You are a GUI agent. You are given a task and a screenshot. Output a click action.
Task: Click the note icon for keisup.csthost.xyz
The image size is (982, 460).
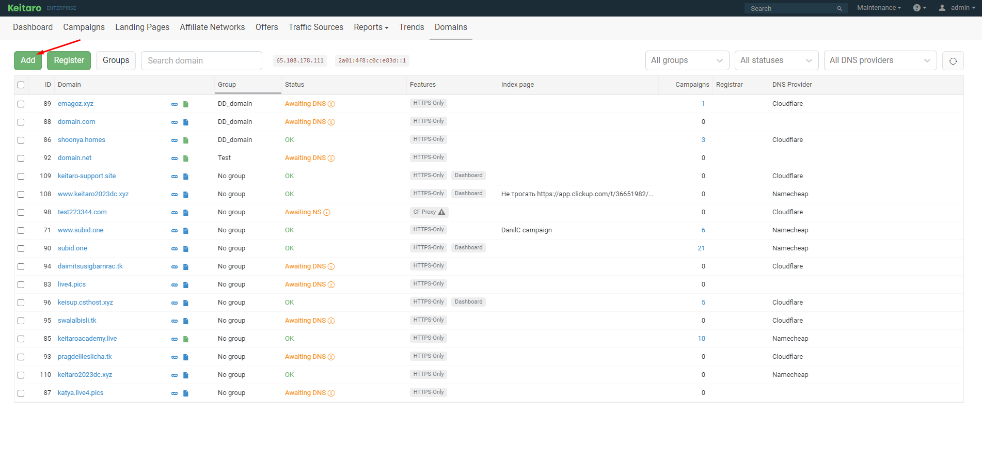[x=186, y=303]
